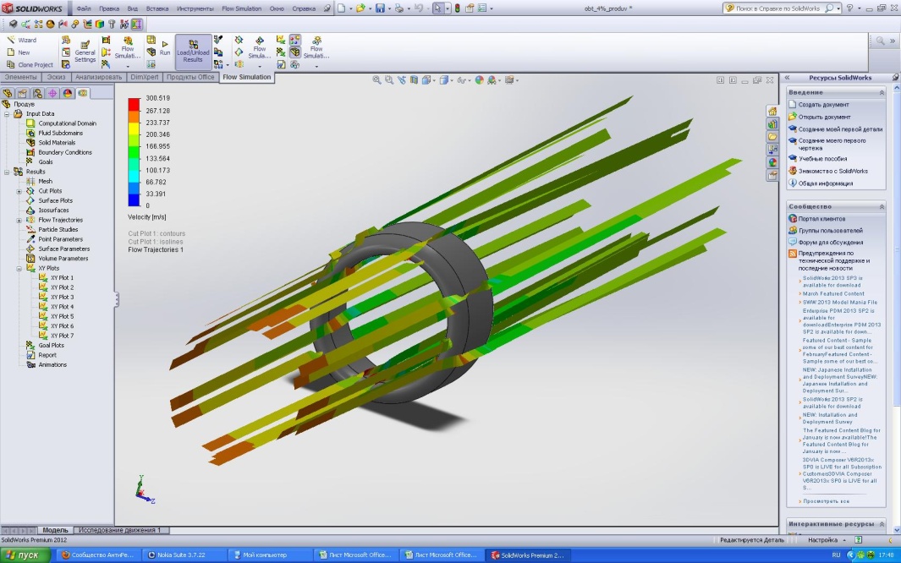
Task: Select XY Plot 4 in the tree
Action: click(62, 307)
